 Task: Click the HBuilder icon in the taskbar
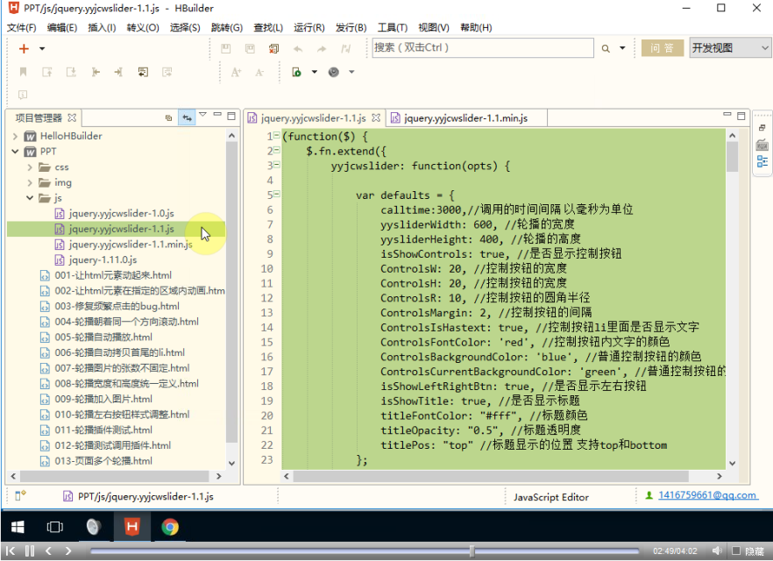[131, 526]
